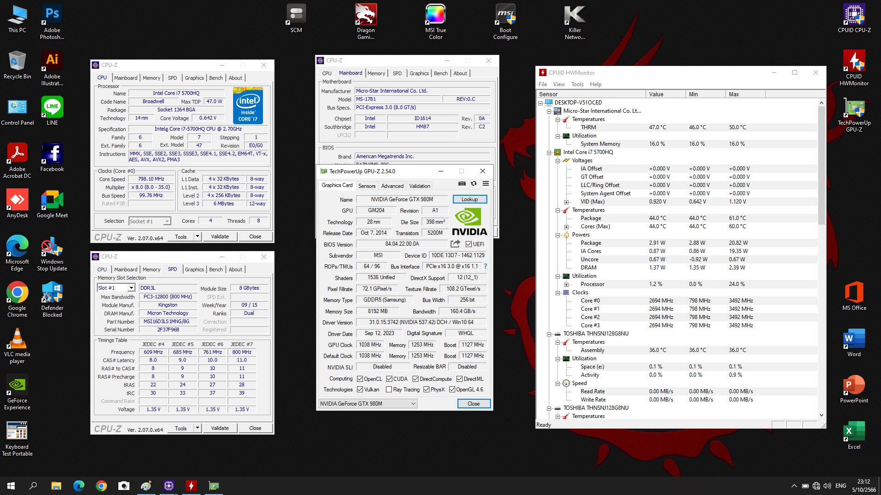Screen dimensions: 881x495
Task: Open the File menu in HWMonitor
Action: [x=543, y=84]
